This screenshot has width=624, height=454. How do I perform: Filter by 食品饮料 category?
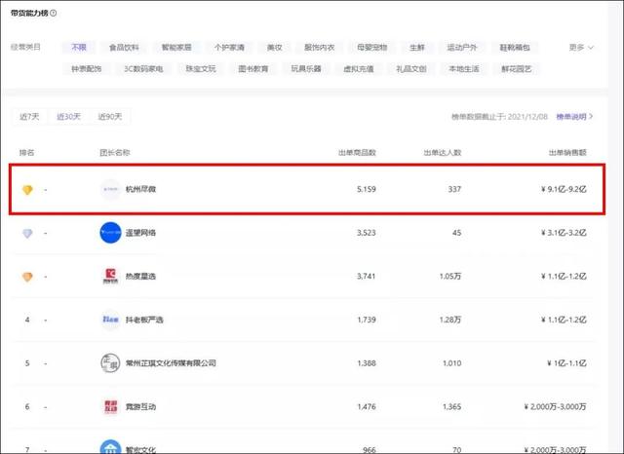pyautogui.click(x=124, y=48)
